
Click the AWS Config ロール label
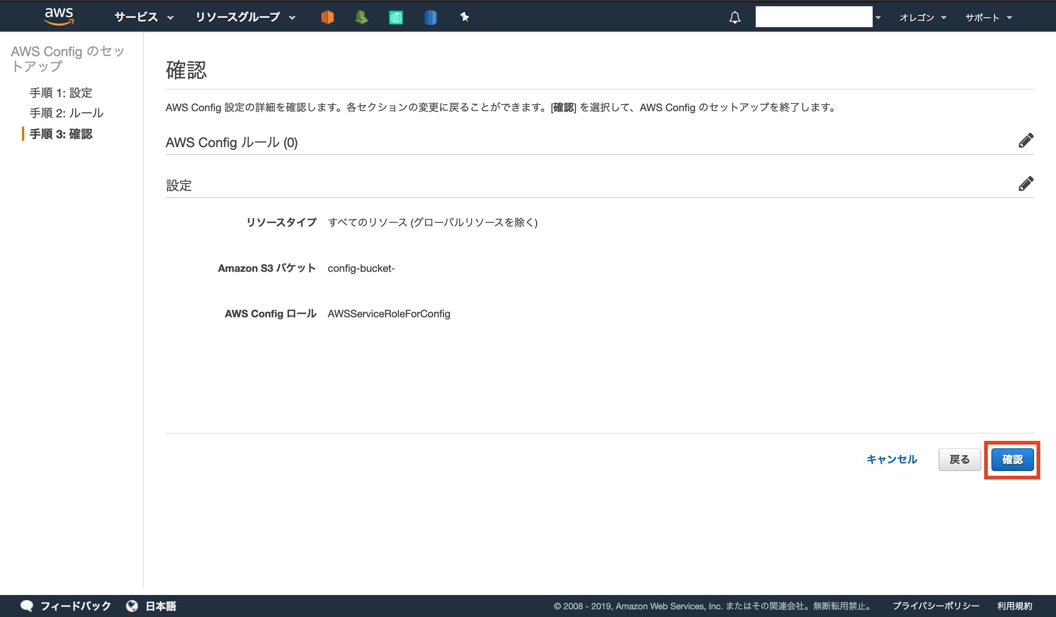click(x=270, y=314)
